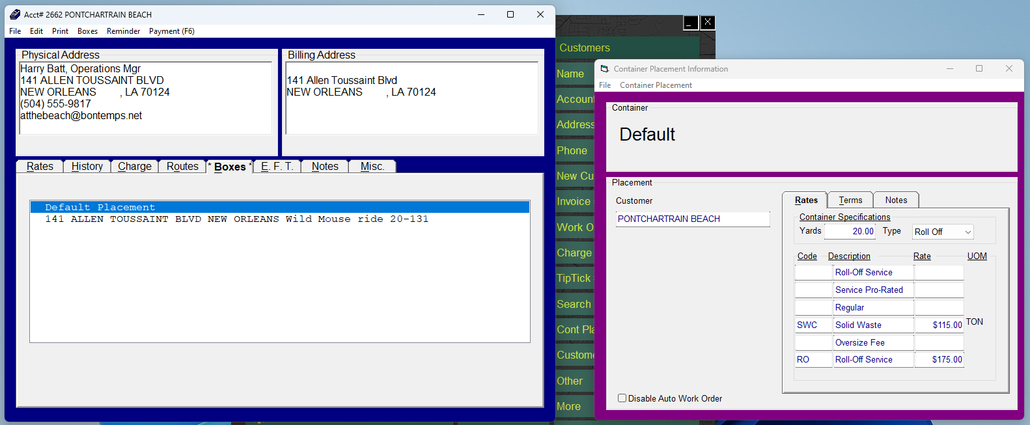This screenshot has width=1030, height=425.
Task: Maximize the Container Placement Information window
Action: point(979,68)
